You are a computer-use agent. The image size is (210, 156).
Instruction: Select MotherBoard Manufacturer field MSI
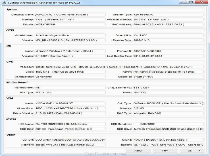pos(70,88)
